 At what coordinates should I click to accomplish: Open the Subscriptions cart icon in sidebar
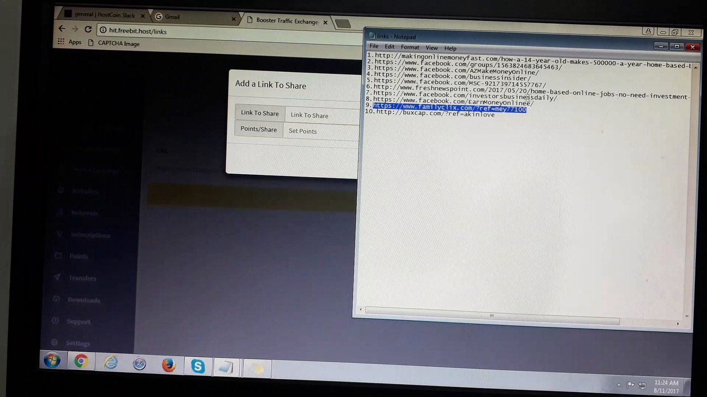tap(59, 234)
